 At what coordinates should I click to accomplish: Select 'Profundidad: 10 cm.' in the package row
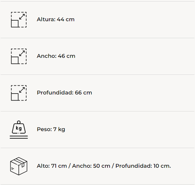tap(143, 166)
